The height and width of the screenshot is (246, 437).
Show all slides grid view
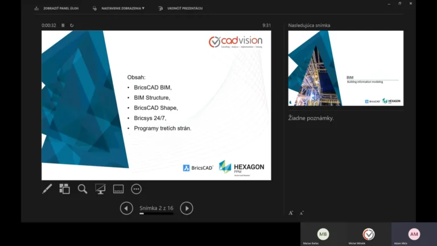[64, 189]
